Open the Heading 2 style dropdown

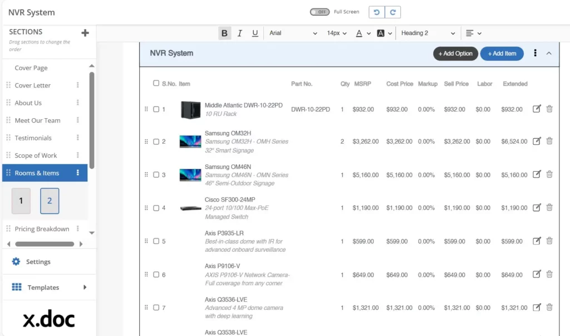(x=427, y=33)
